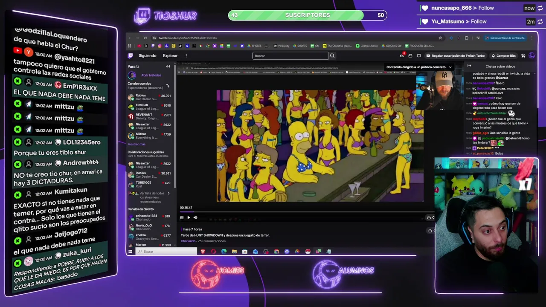Click the 00:16:47 video timestamp
The height and width of the screenshot is (307, 546).
[x=186, y=208]
